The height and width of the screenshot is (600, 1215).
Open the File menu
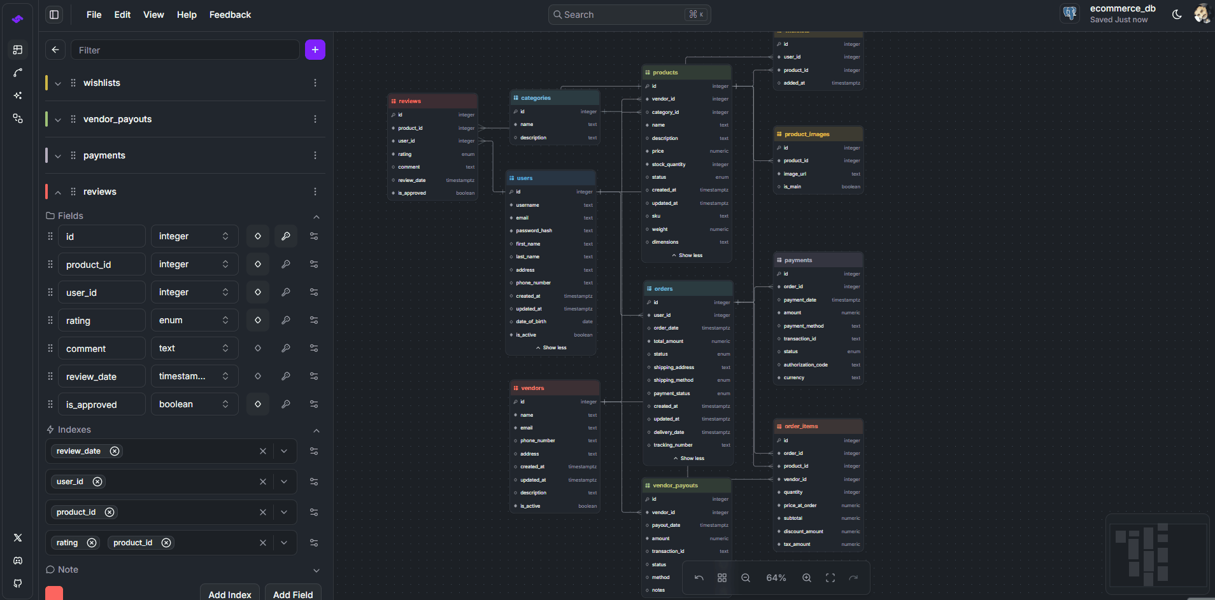click(94, 15)
